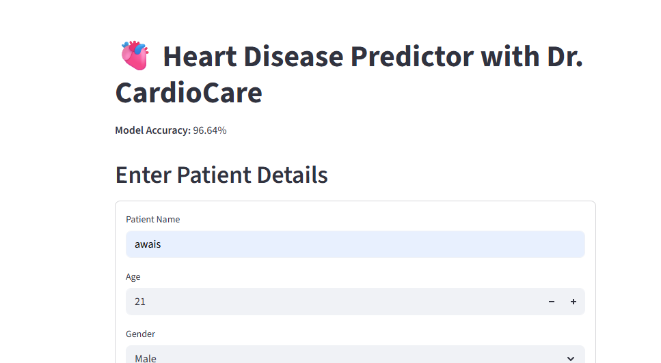661x363 pixels.
Task: Click the word "CardioCare" in the title
Action: coord(189,92)
